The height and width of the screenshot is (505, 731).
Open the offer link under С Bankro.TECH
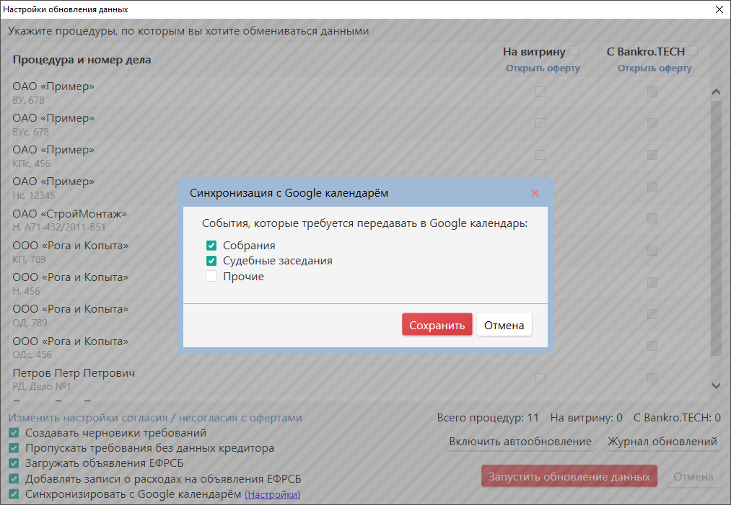point(654,68)
